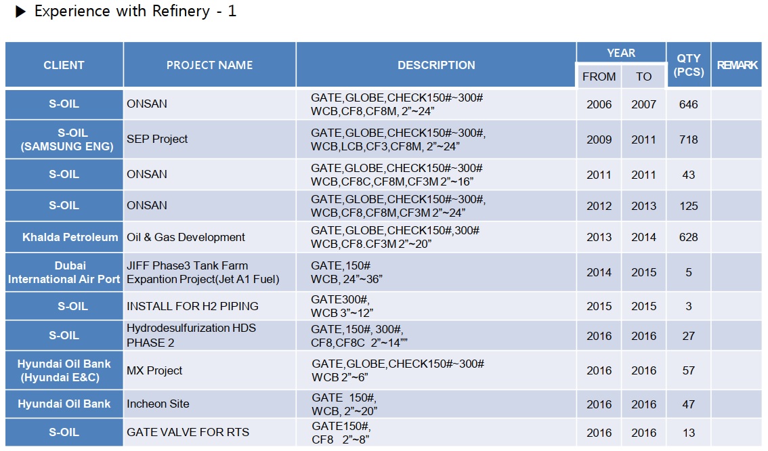Click the PROJECT NAME column header

coord(209,65)
